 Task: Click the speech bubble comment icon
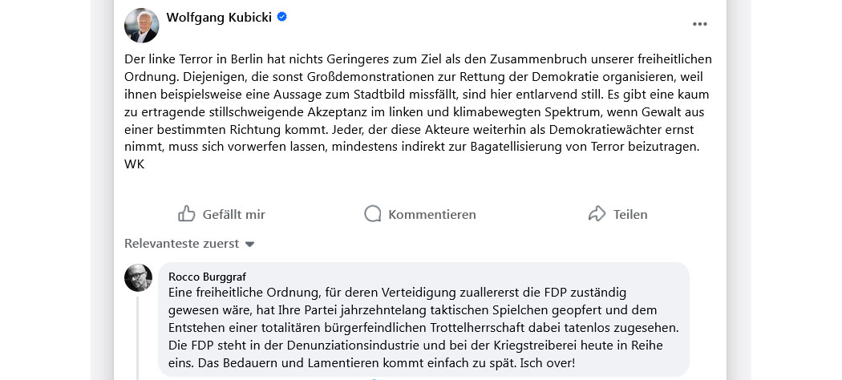click(372, 214)
